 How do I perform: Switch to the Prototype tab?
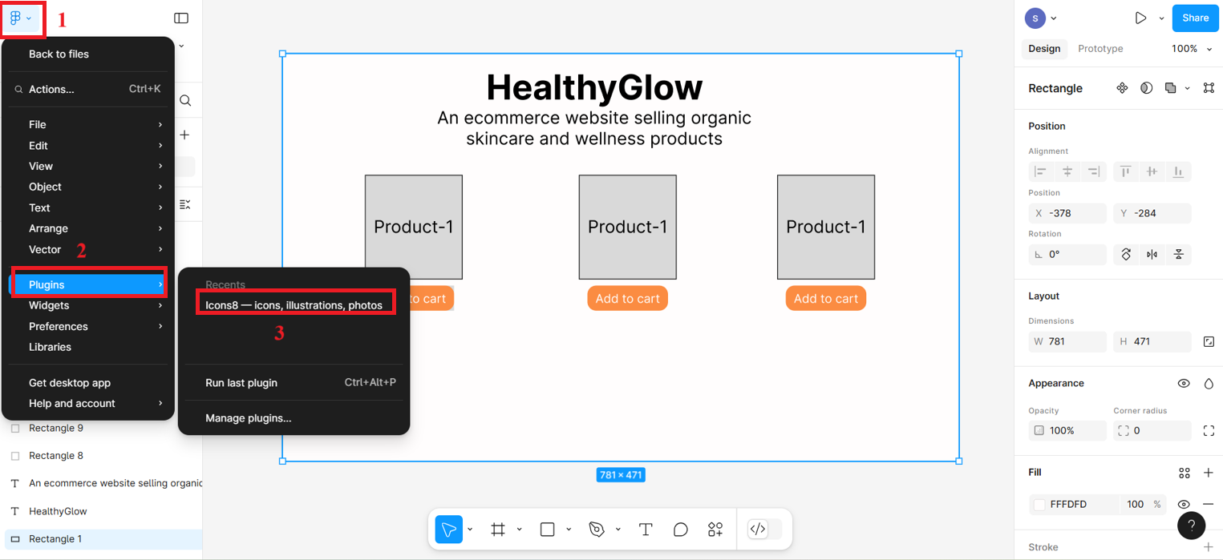pyautogui.click(x=1100, y=49)
